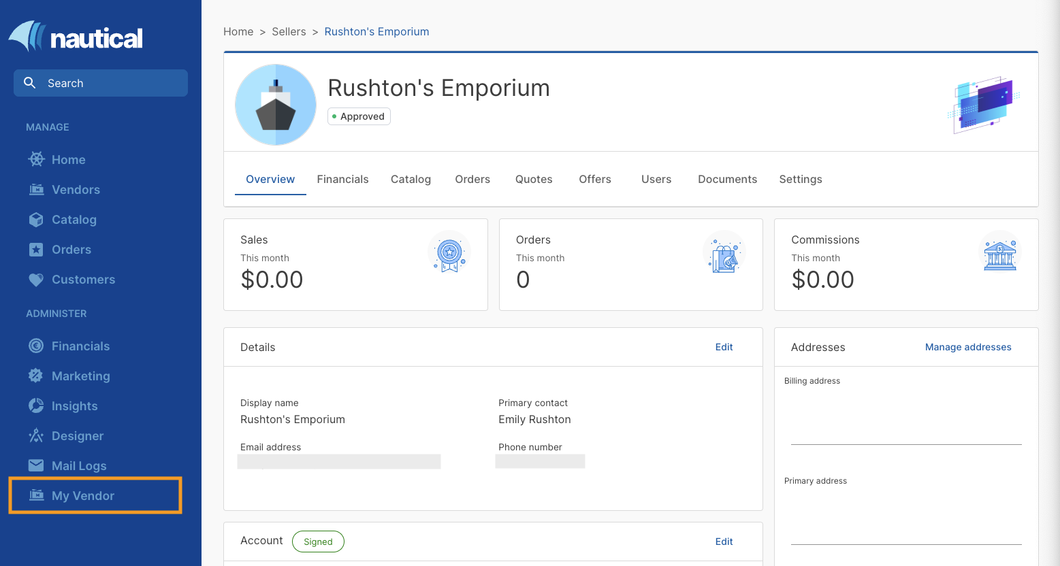Click the Home helm wheel icon in sidebar
The image size is (1060, 566).
point(36,159)
